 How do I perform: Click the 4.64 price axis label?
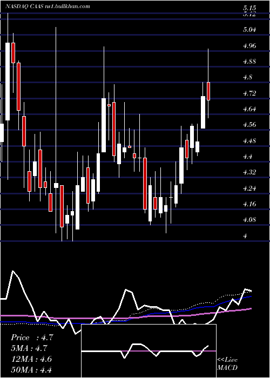[249, 109]
